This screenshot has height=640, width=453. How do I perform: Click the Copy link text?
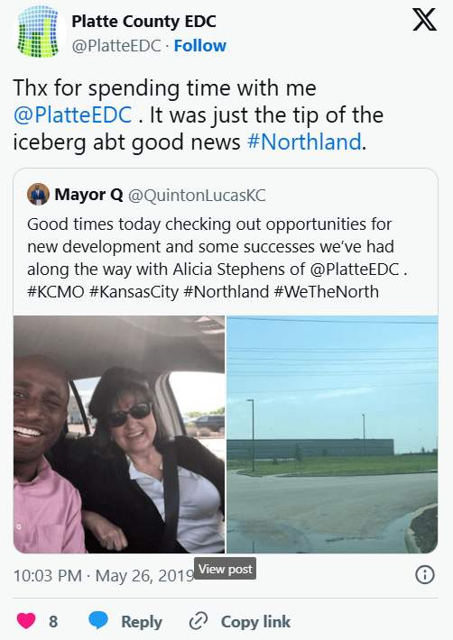coord(255,622)
